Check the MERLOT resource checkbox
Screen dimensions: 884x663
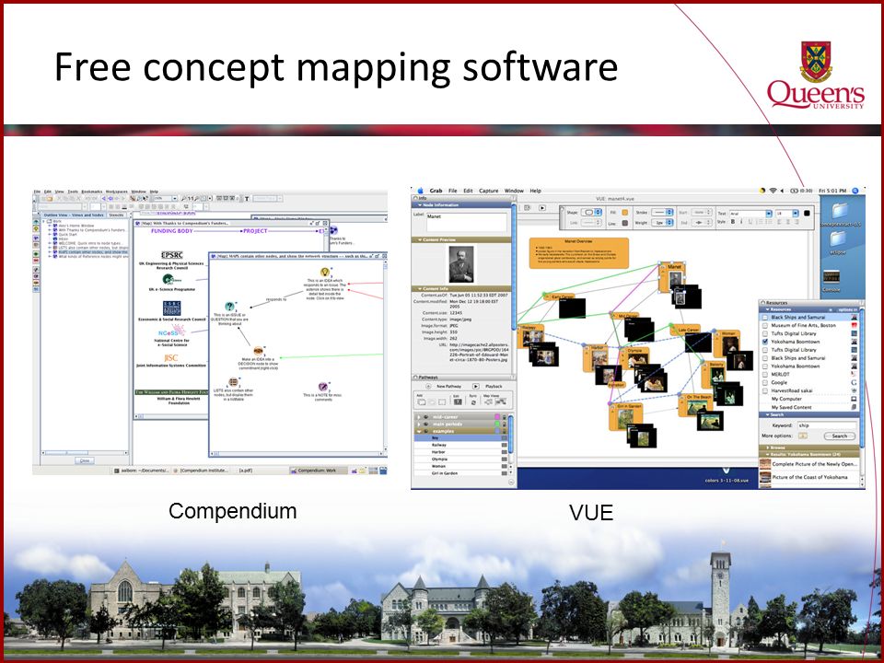tap(765, 375)
